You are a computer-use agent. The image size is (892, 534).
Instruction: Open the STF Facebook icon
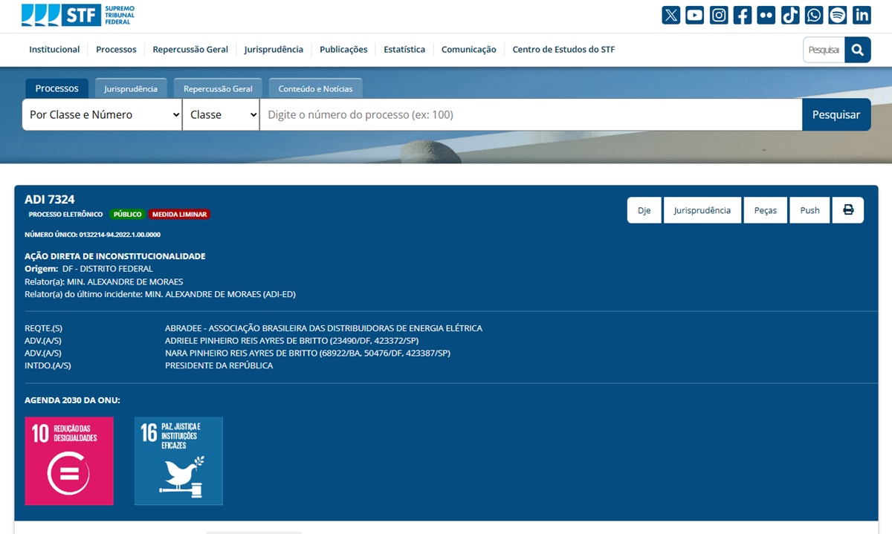743,15
